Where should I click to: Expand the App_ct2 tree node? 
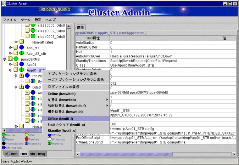(x=10, y=48)
